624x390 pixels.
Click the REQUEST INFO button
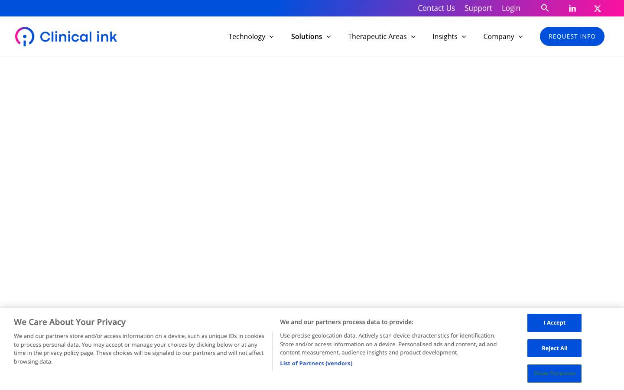pyautogui.click(x=572, y=36)
